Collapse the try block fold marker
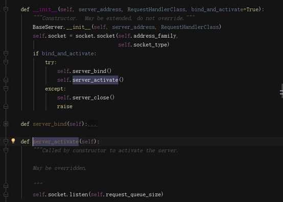 tap(6, 62)
